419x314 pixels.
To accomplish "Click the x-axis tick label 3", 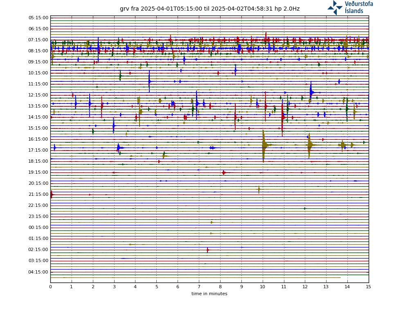I will click(x=114, y=287).
